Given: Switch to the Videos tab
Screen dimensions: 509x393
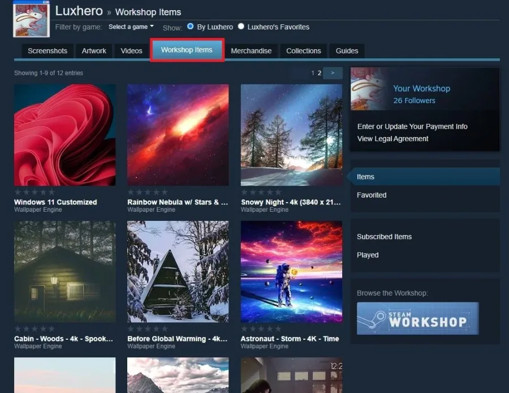Looking at the screenshot, I should tap(131, 51).
